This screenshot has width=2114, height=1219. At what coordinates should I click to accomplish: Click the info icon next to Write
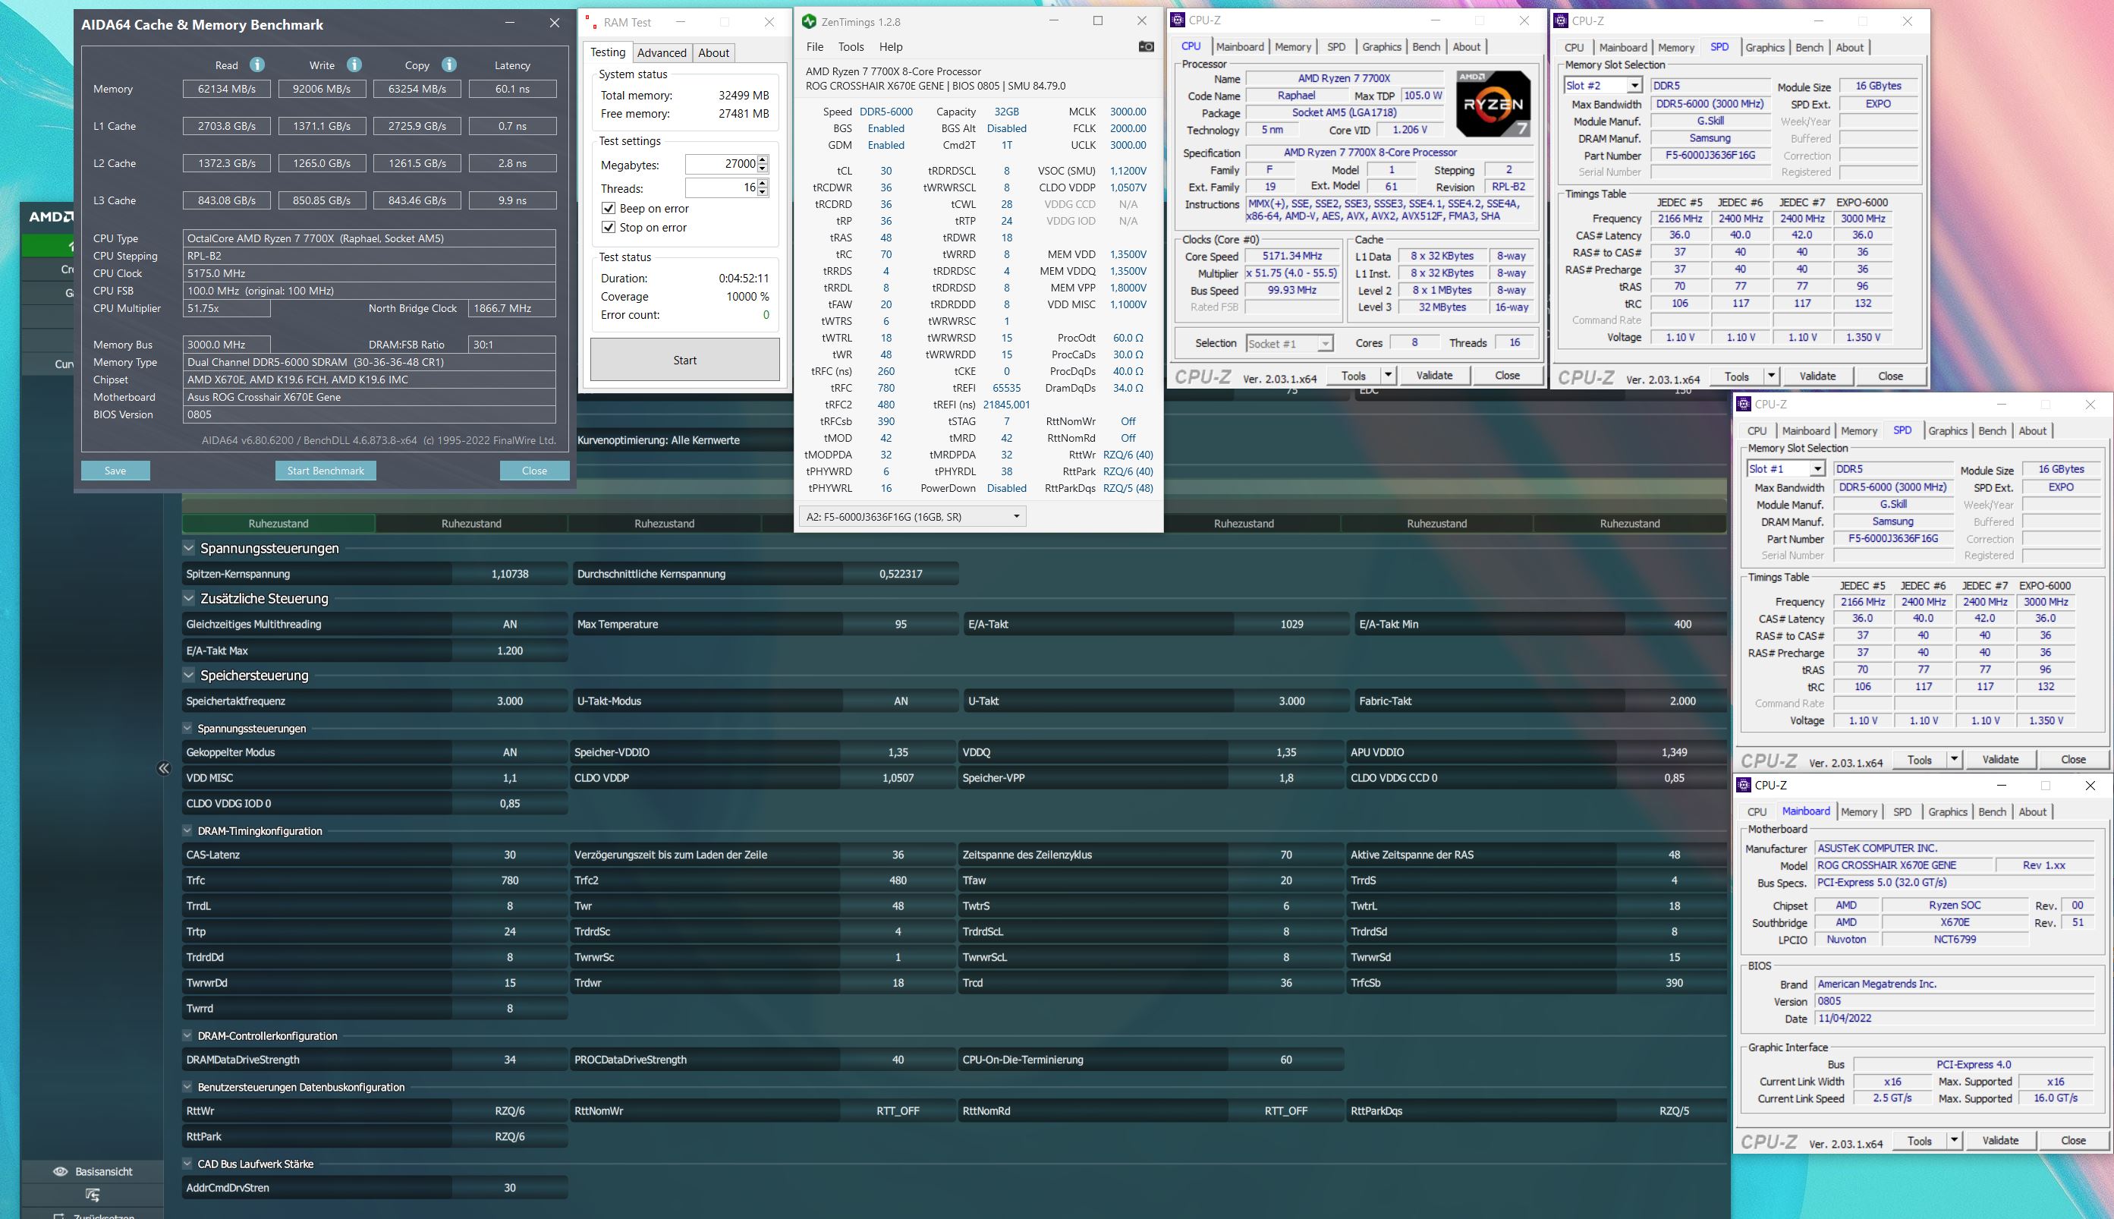click(x=354, y=65)
